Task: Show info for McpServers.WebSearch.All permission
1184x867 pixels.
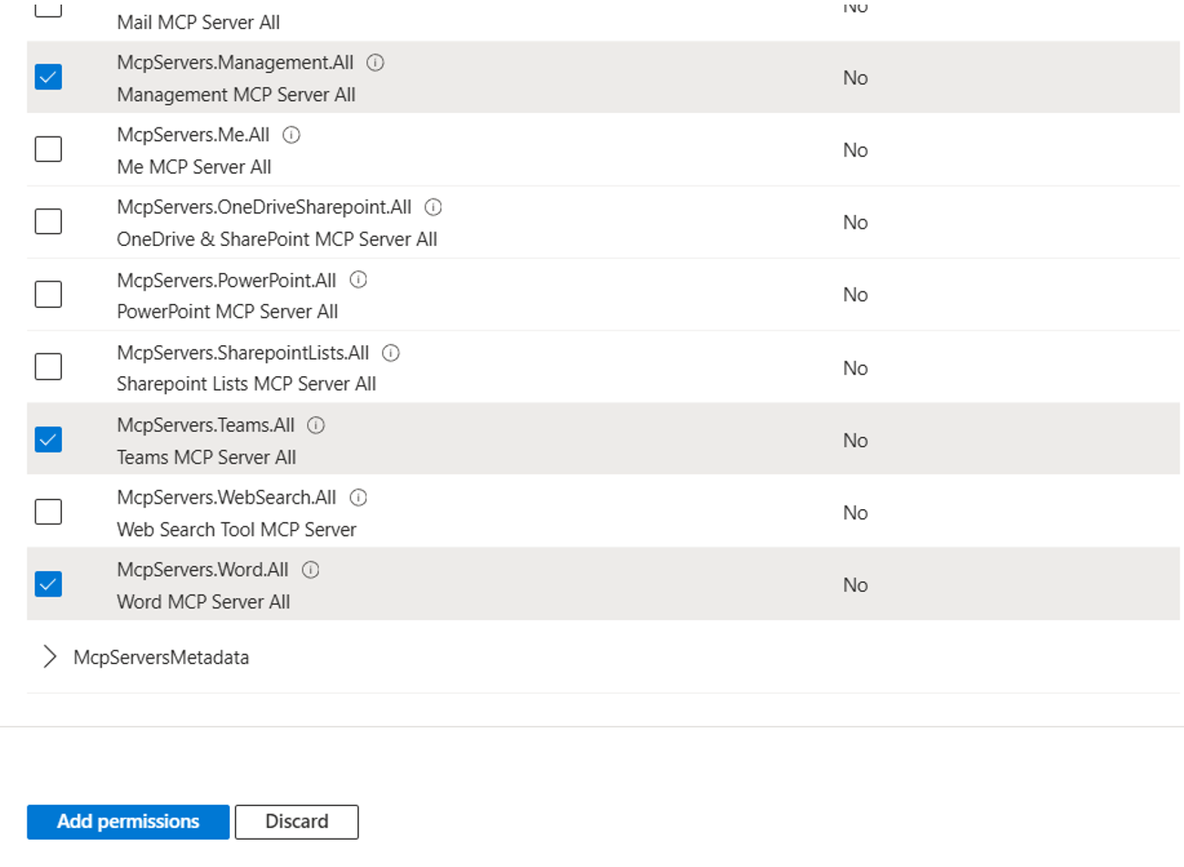Action: [x=358, y=497]
